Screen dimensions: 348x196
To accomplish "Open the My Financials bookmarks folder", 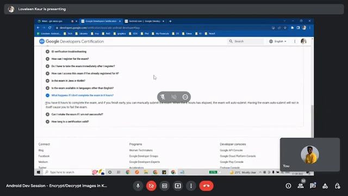I will 160,34.
